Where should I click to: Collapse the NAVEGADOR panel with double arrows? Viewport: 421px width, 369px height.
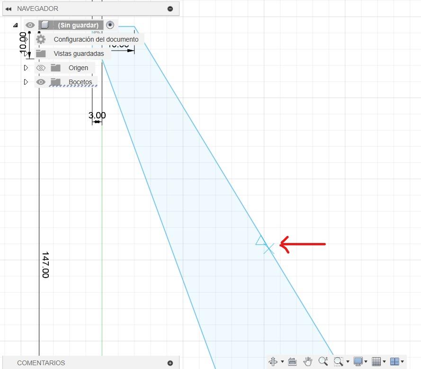[x=9, y=9]
